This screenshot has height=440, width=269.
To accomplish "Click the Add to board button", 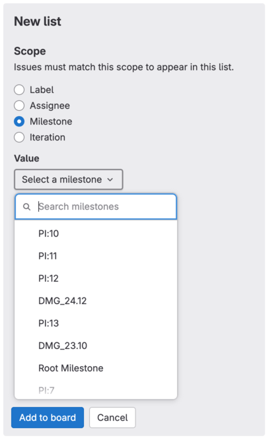I will tap(48, 418).
